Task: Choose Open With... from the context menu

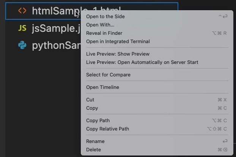Action: pos(157,25)
